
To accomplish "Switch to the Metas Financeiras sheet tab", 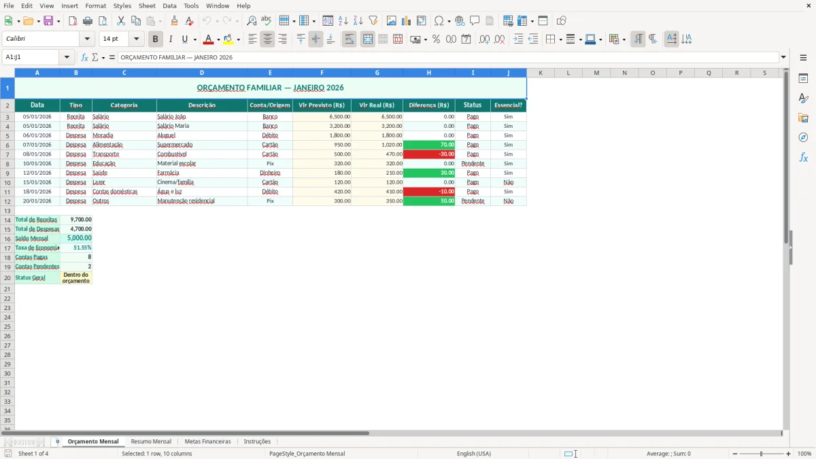I will click(207, 441).
